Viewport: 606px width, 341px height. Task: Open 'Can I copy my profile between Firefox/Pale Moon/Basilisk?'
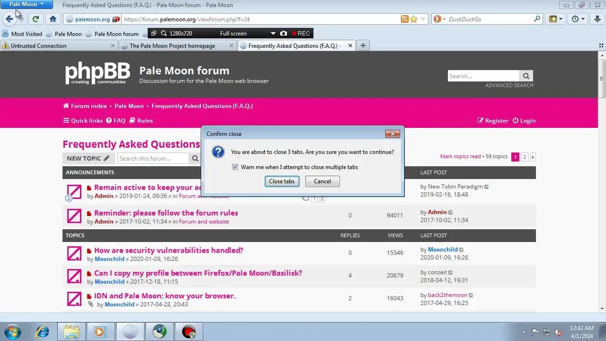coord(198,273)
